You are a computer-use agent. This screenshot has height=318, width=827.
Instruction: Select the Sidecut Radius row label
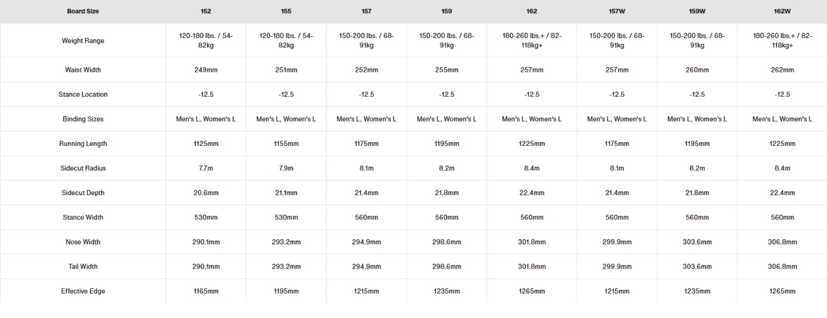pyautogui.click(x=82, y=168)
